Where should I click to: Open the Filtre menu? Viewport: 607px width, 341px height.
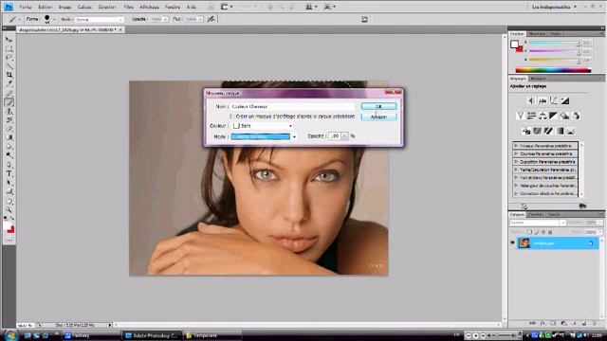tap(128, 7)
